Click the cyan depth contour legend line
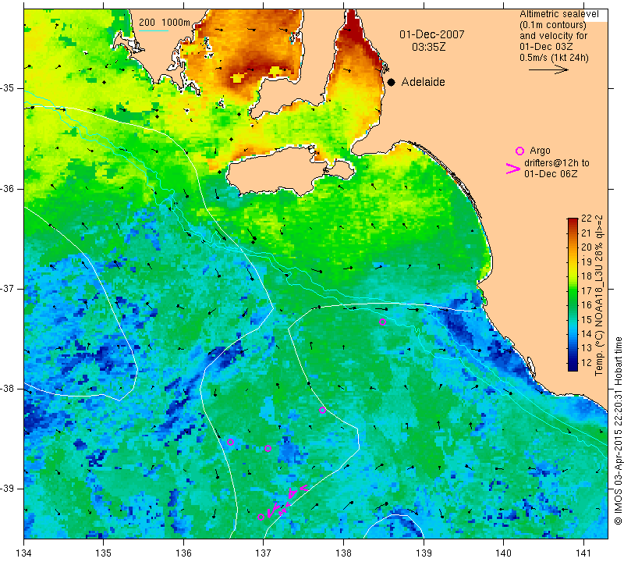Screen dimensions: 624x562 154,30
